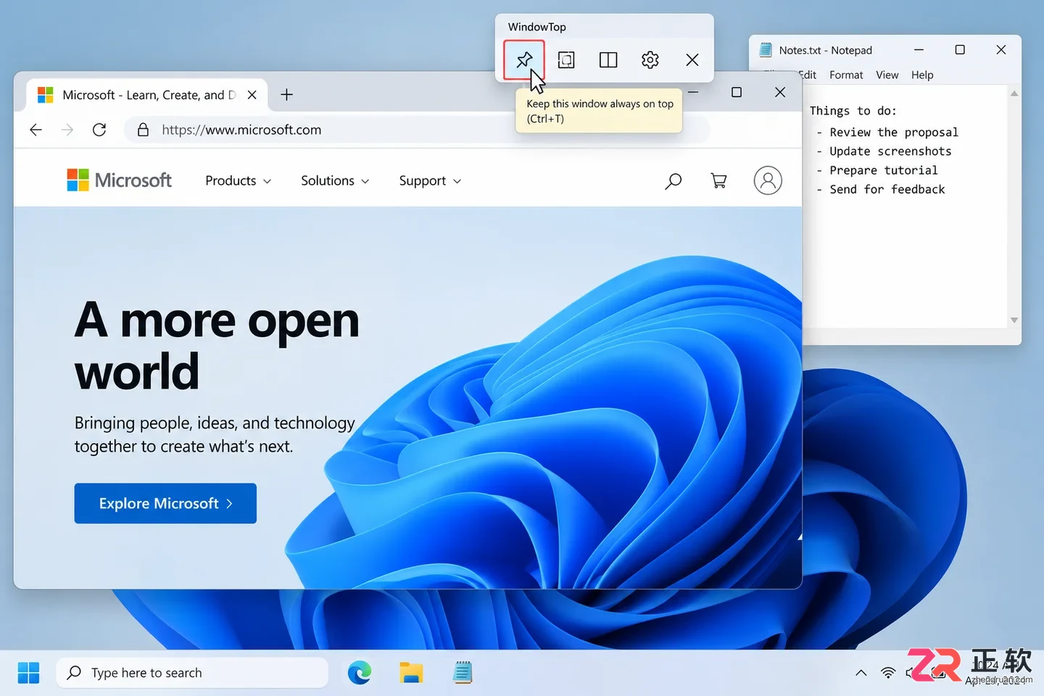The height and width of the screenshot is (696, 1044).
Task: Open a new browser tab
Action: tap(287, 94)
